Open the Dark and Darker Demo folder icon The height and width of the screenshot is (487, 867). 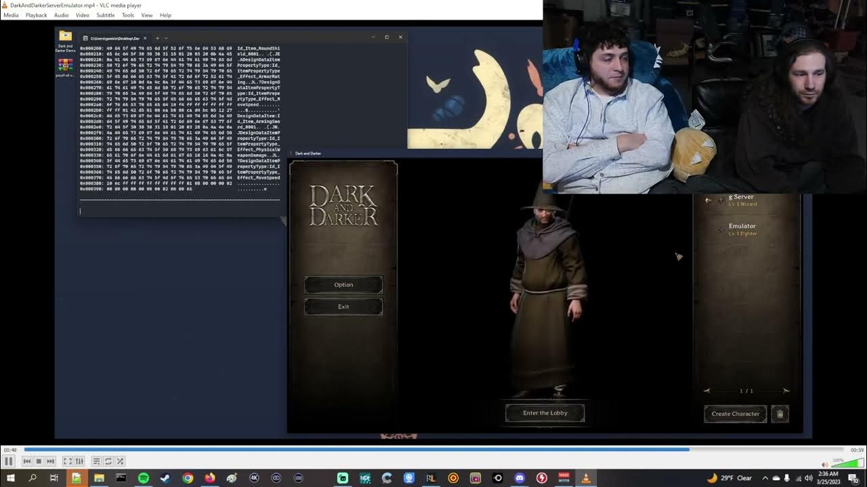[x=65, y=41]
